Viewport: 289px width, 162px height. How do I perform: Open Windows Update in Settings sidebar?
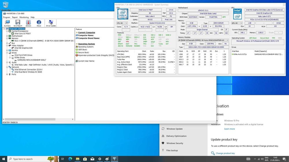(174, 129)
